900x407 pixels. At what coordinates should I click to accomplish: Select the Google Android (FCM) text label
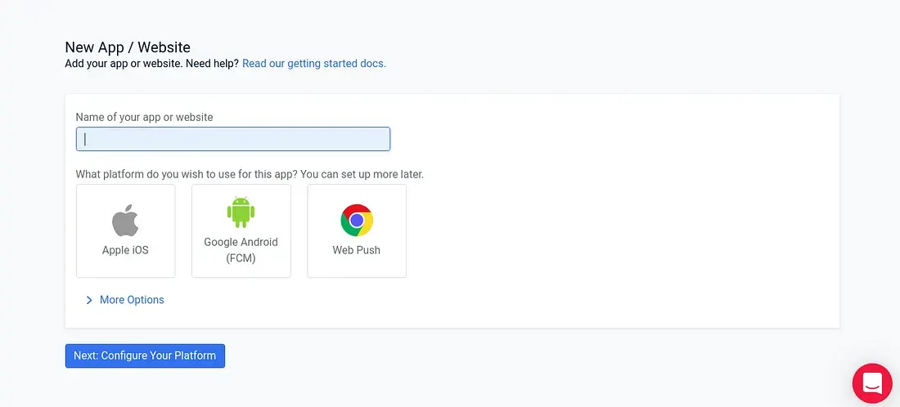pyautogui.click(x=241, y=250)
